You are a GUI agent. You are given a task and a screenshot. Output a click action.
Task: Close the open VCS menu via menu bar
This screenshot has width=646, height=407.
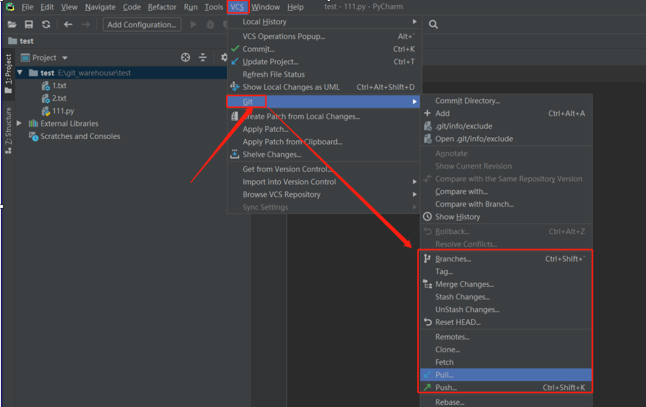[237, 7]
